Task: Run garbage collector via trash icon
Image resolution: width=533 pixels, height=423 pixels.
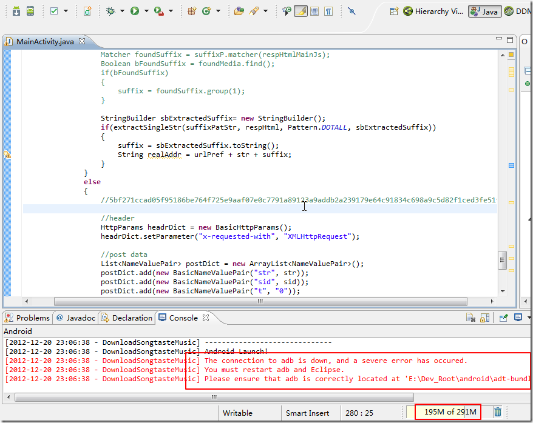Action: 498,412
